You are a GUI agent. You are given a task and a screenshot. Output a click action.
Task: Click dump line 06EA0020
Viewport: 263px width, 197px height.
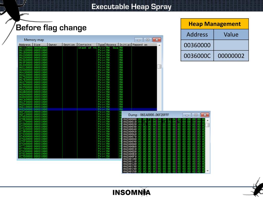coord(164,124)
